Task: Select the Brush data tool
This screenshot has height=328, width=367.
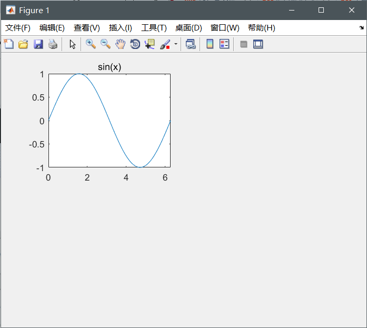Action: 165,44
